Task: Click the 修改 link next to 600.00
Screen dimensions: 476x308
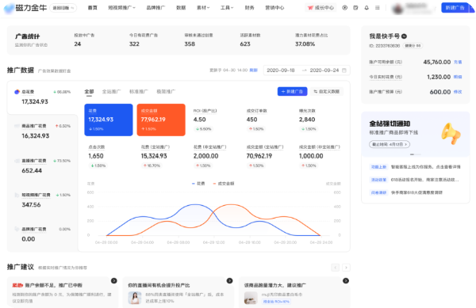Action: 458,92
